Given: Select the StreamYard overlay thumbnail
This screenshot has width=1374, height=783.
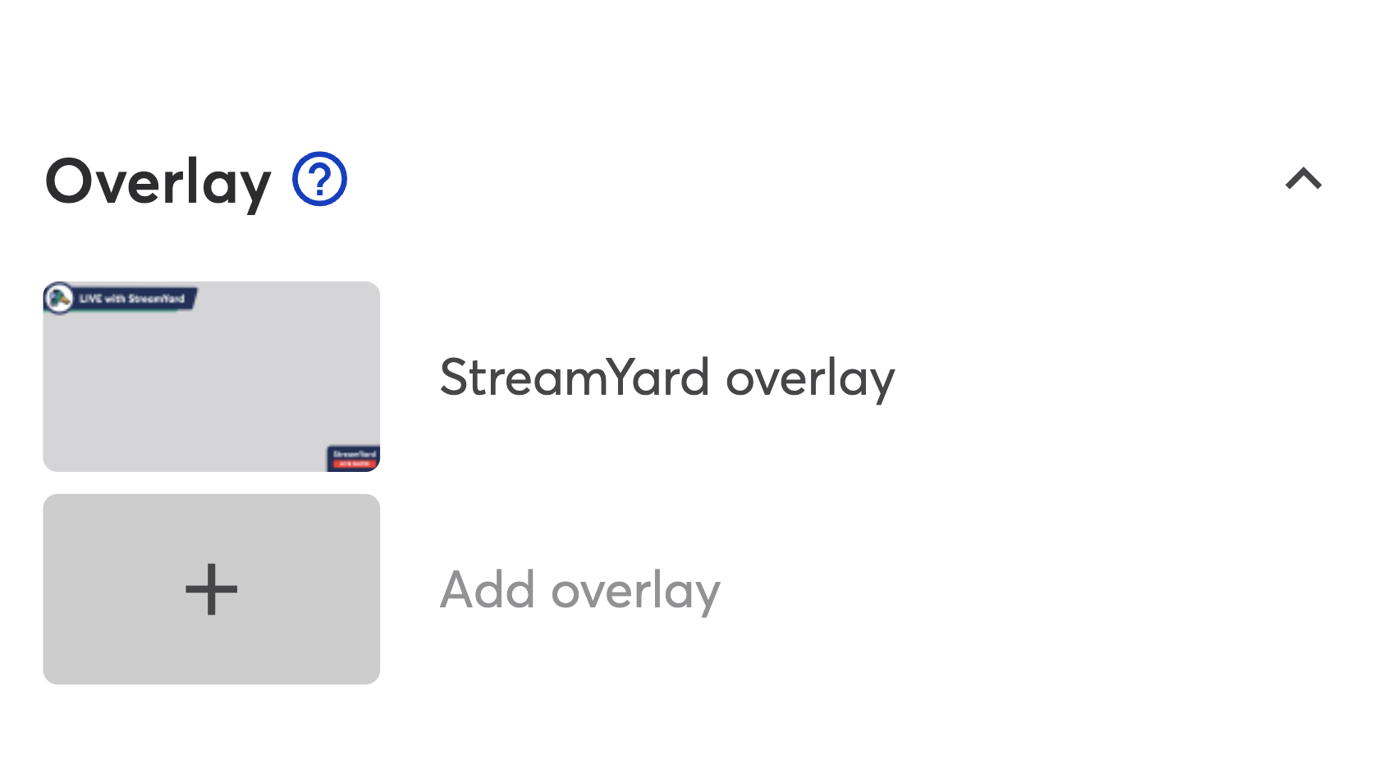Looking at the screenshot, I should coord(212,377).
